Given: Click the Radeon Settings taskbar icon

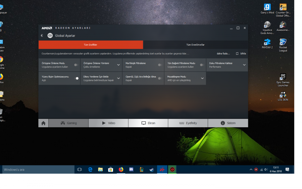Looking at the screenshot, I should click(x=162, y=170).
